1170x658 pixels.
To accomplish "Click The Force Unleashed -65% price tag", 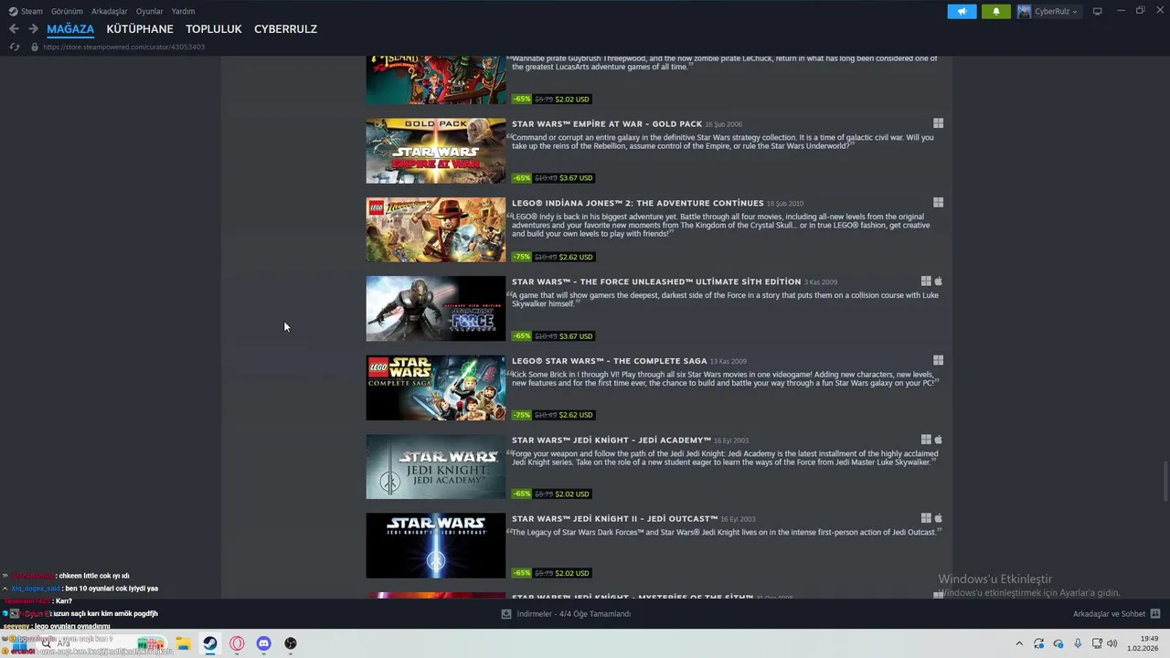I will click(x=552, y=336).
